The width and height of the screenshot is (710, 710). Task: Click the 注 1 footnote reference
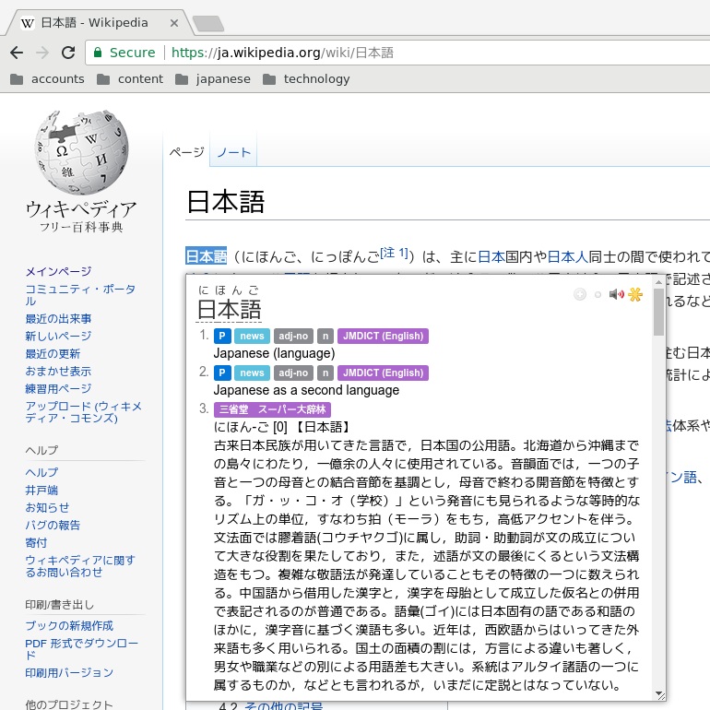(394, 253)
